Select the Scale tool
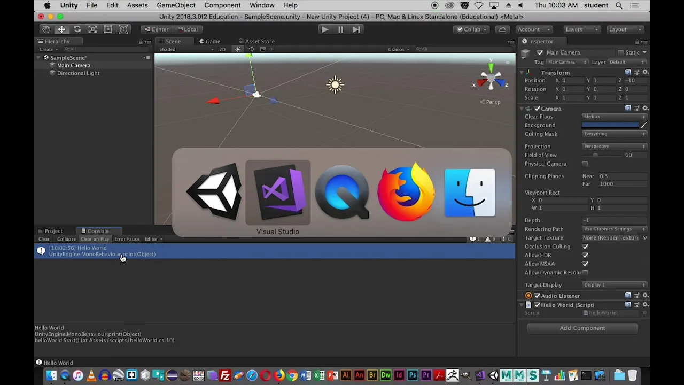The width and height of the screenshot is (684, 385). click(92, 29)
